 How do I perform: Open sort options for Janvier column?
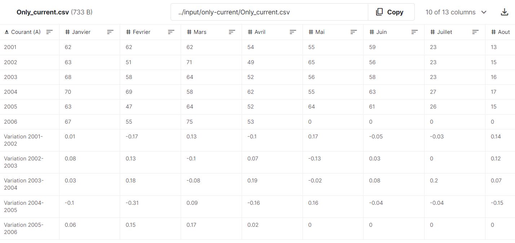tap(110, 32)
